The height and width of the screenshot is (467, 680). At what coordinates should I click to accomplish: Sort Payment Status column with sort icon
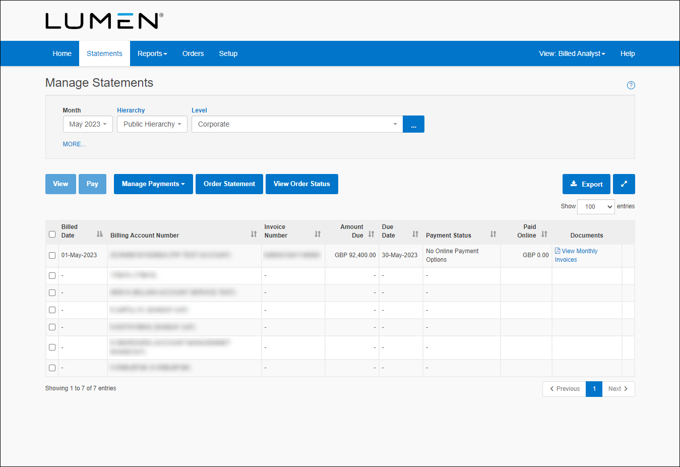(493, 233)
